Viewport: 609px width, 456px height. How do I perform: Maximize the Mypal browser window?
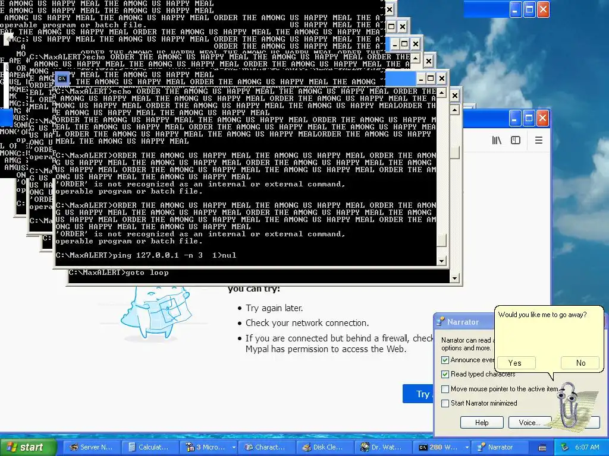pyautogui.click(x=529, y=118)
